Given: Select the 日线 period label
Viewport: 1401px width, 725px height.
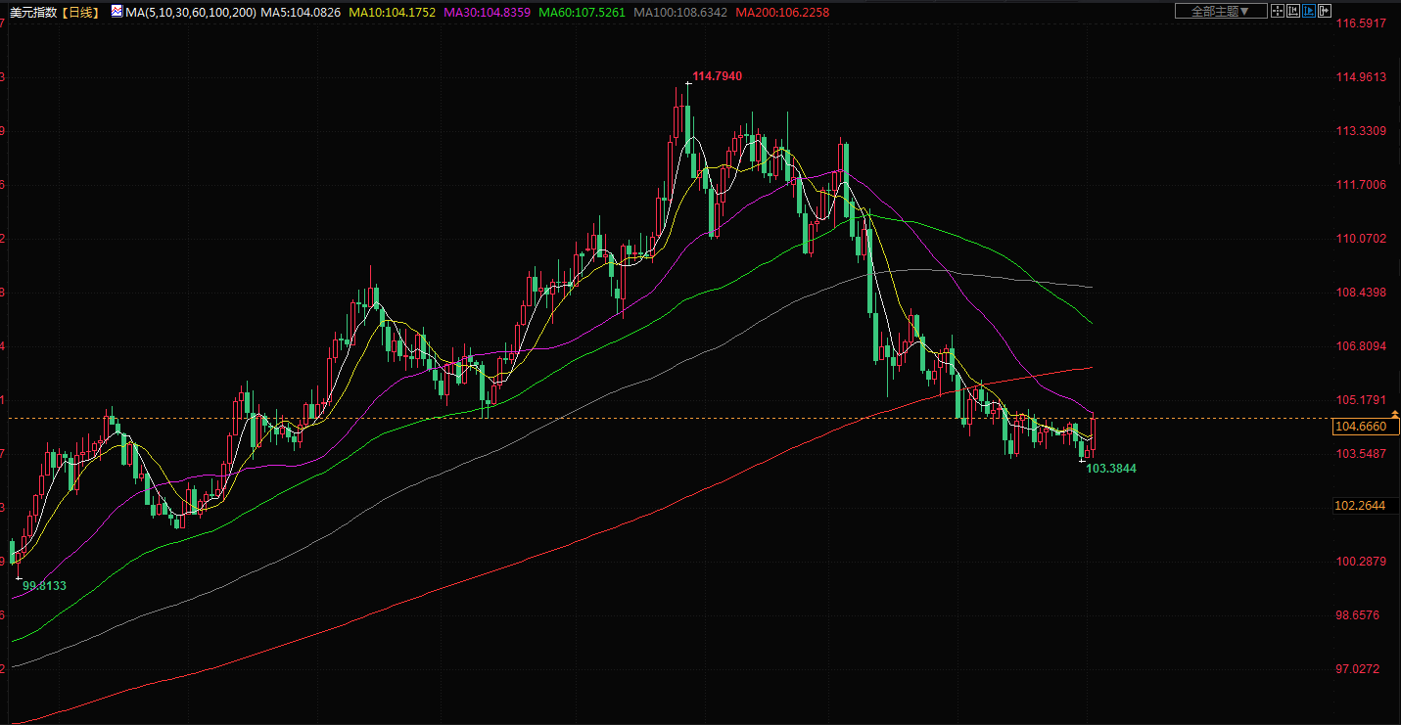Looking at the screenshot, I should tap(81, 12).
